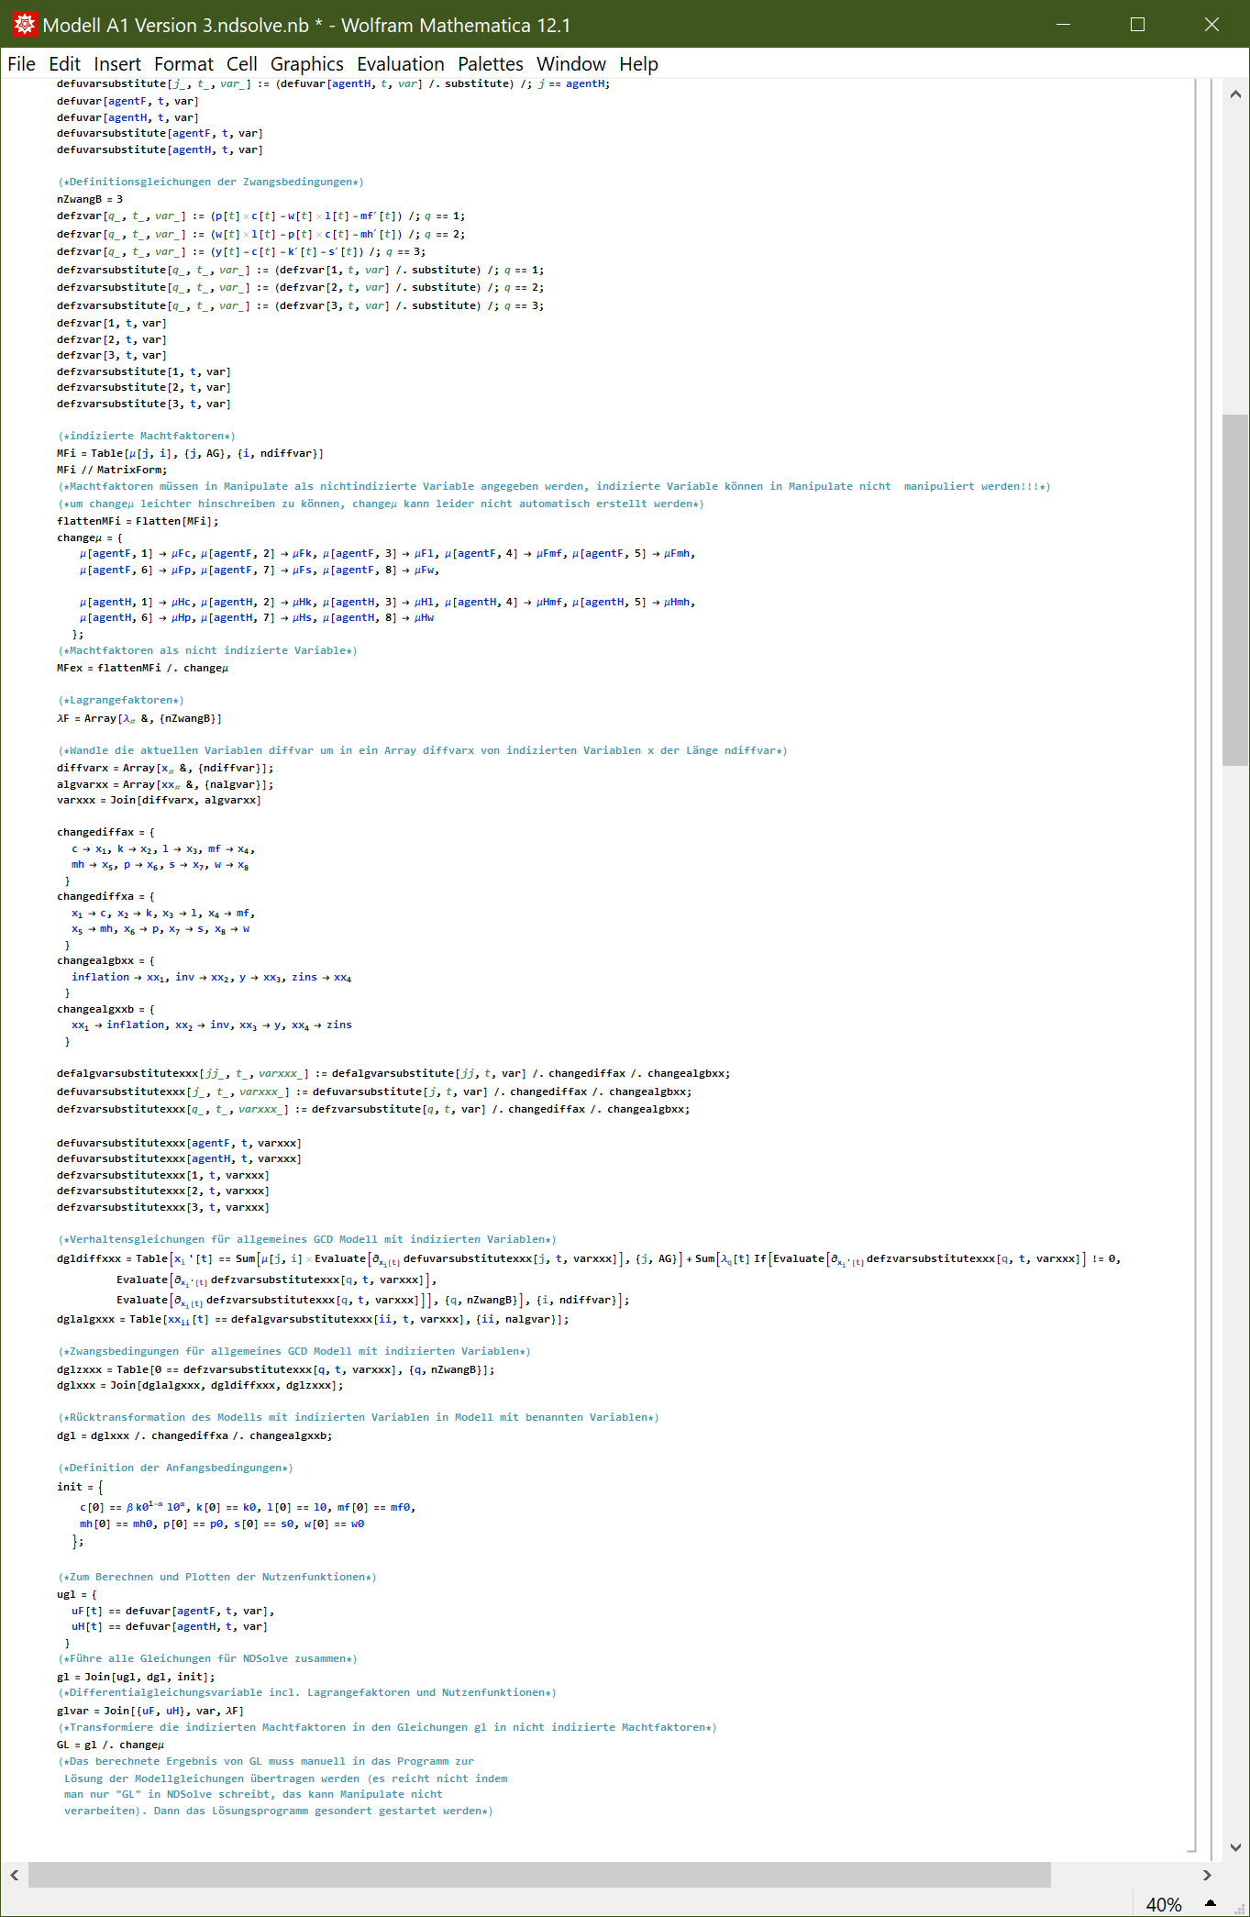This screenshot has width=1250, height=1917.
Task: Click the comment 'Definitionsgleichungen der Zwangsbedingungen'
Action: (210, 182)
